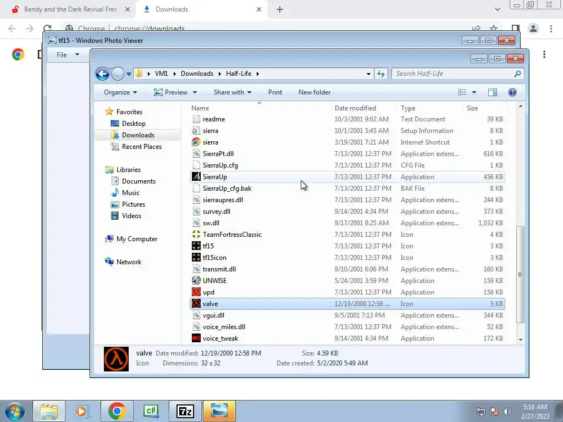This screenshot has height=422, width=563.
Task: Select Network in the navigation pane
Action: tap(123, 262)
